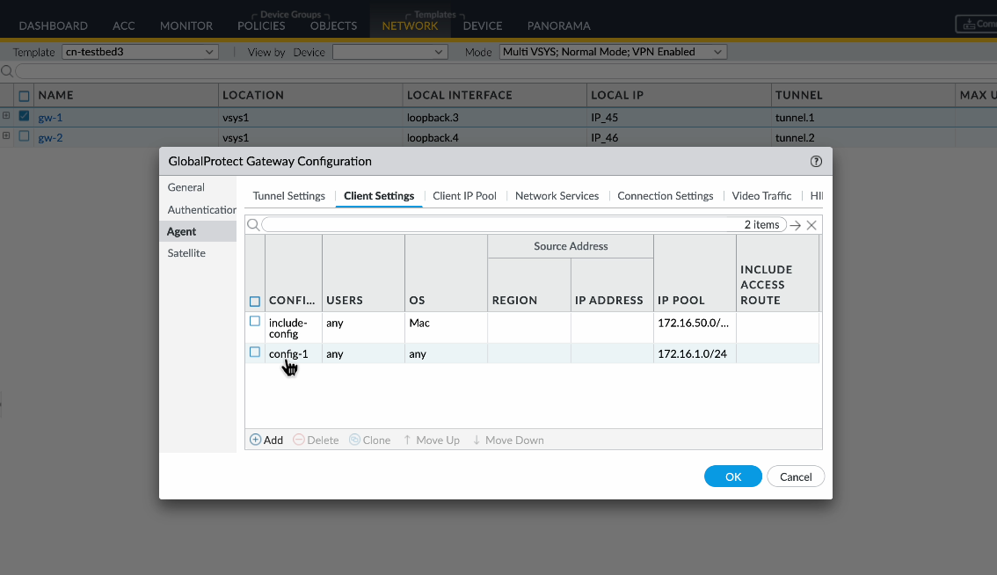The height and width of the screenshot is (575, 997).
Task: Switch to the Client IP Pool tab
Action: click(464, 196)
